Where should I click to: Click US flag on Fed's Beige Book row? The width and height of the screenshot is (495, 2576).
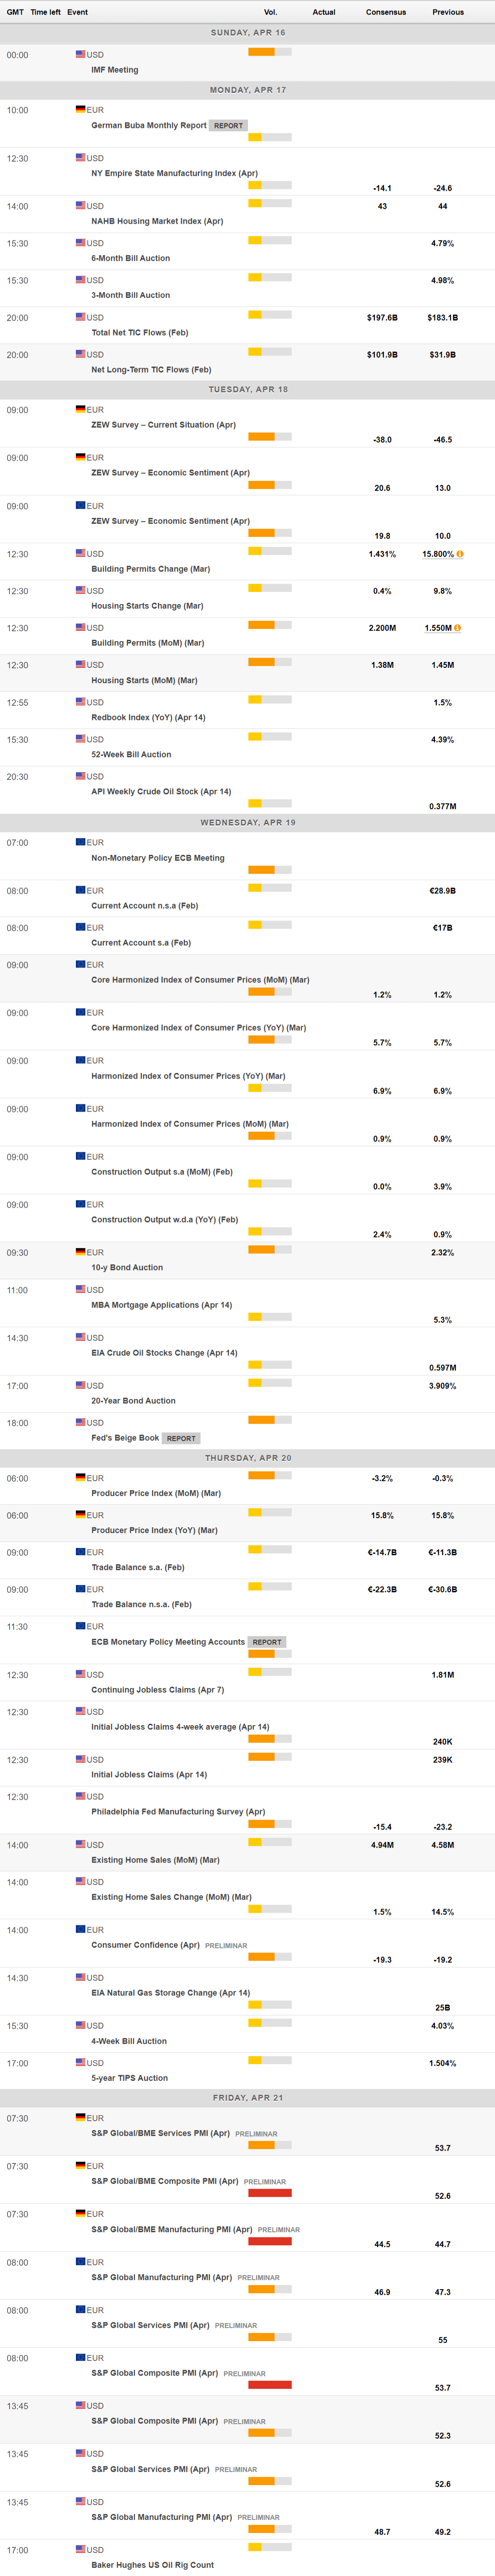[x=80, y=1421]
